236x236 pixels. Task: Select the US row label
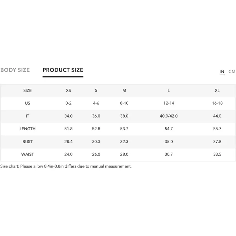click(28, 103)
